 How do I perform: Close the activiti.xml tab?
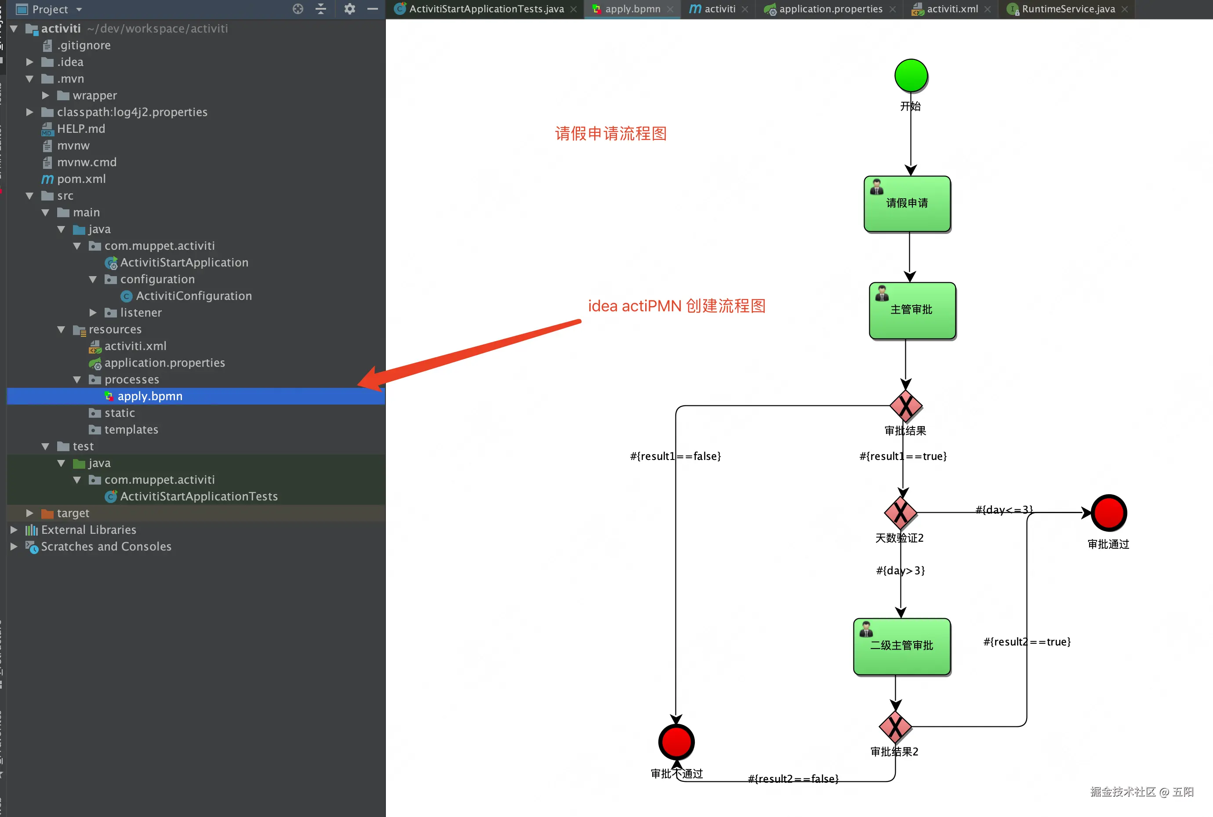988,9
